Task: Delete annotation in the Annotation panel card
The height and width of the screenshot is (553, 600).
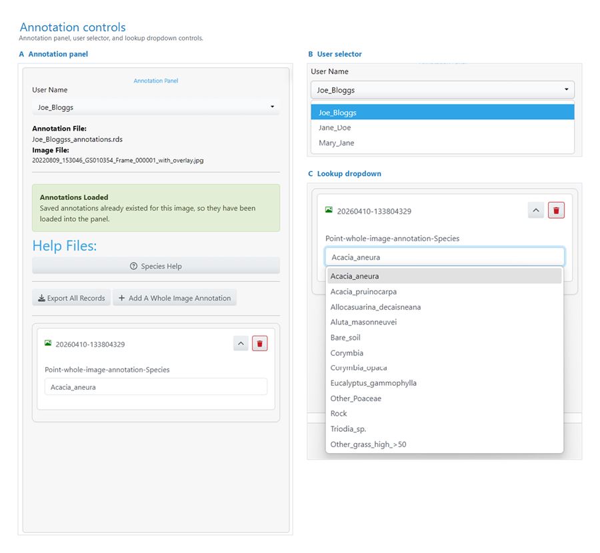Action: [260, 343]
